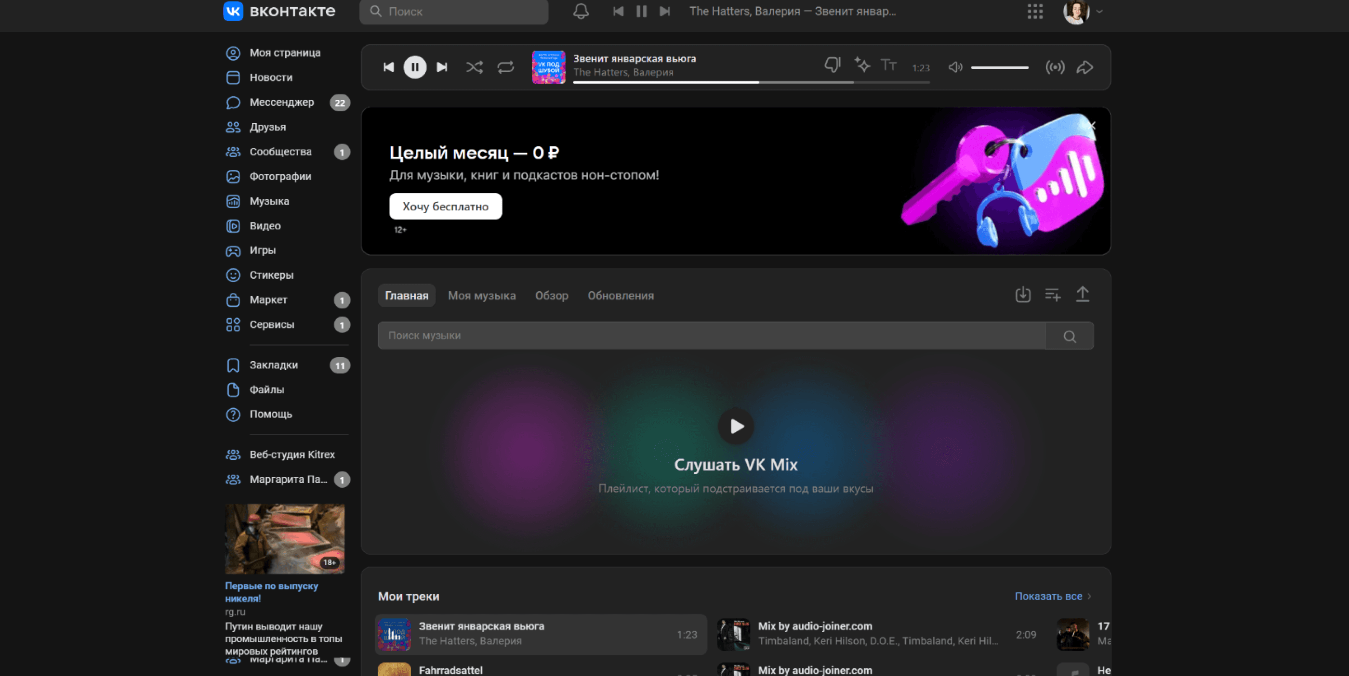Toggle repeat track mode
1349x676 pixels.
(505, 67)
